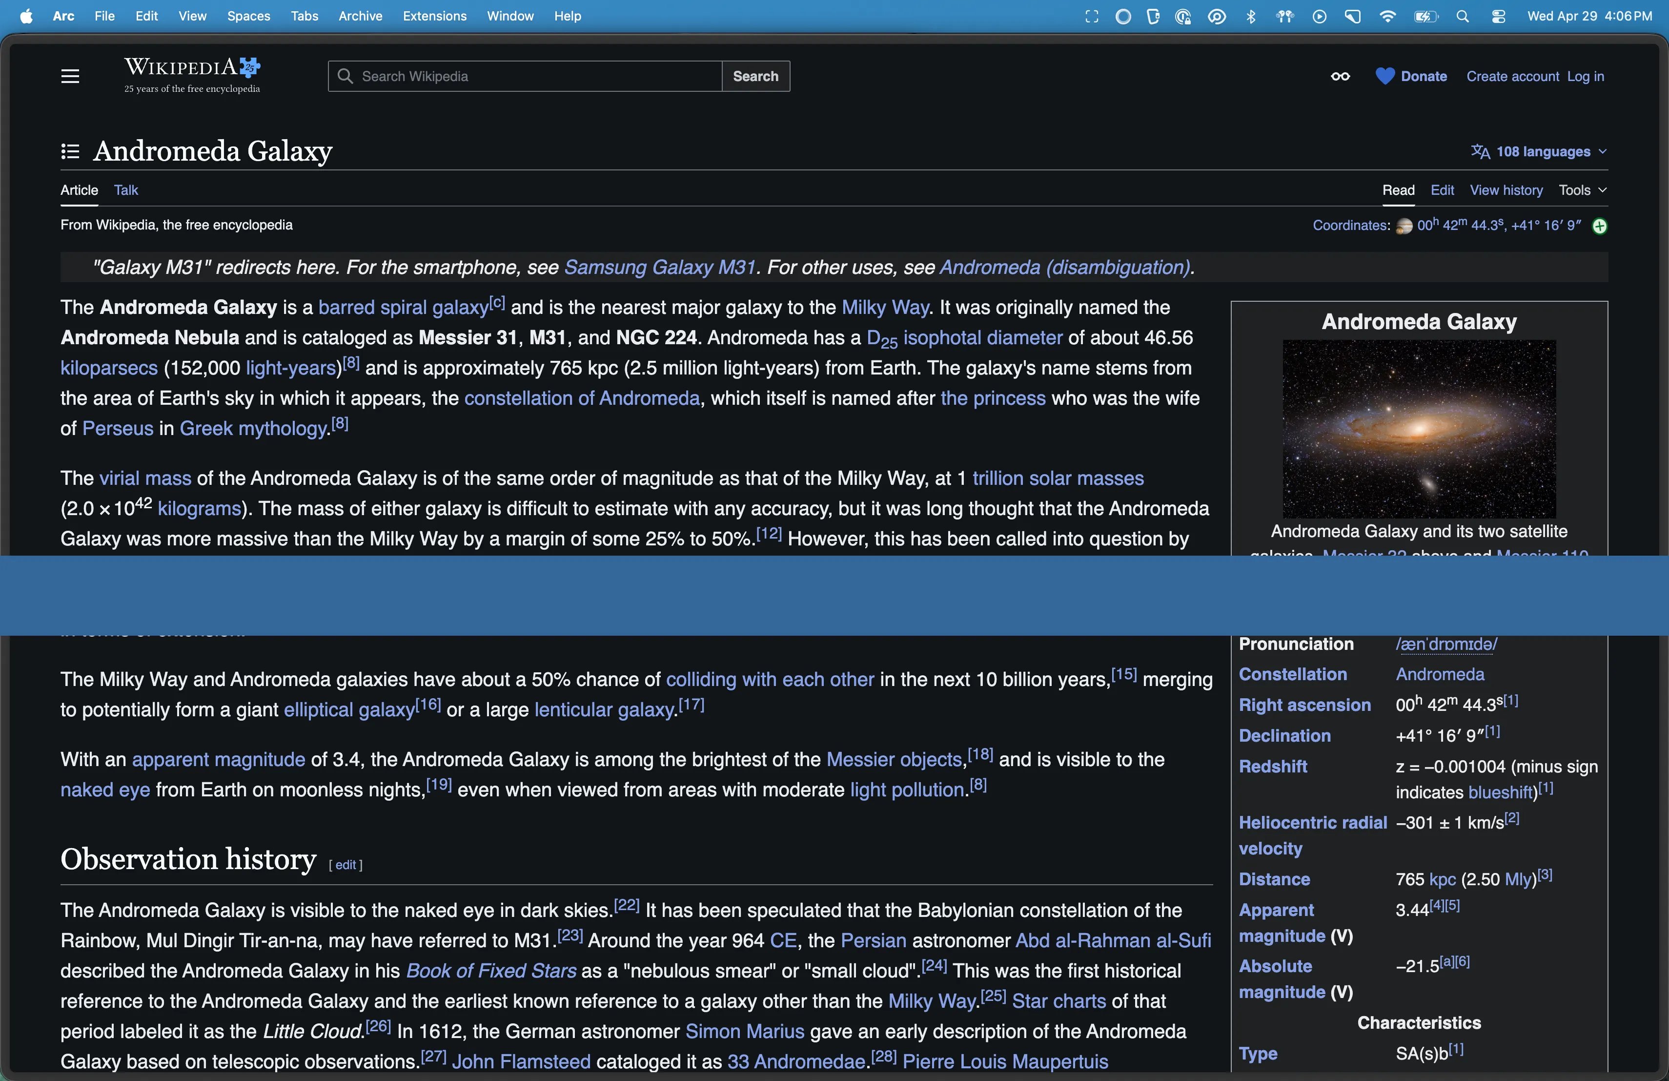Image resolution: width=1669 pixels, height=1081 pixels.
Task: Open the apparent magnitude link in the article text
Action: [x=219, y=759]
